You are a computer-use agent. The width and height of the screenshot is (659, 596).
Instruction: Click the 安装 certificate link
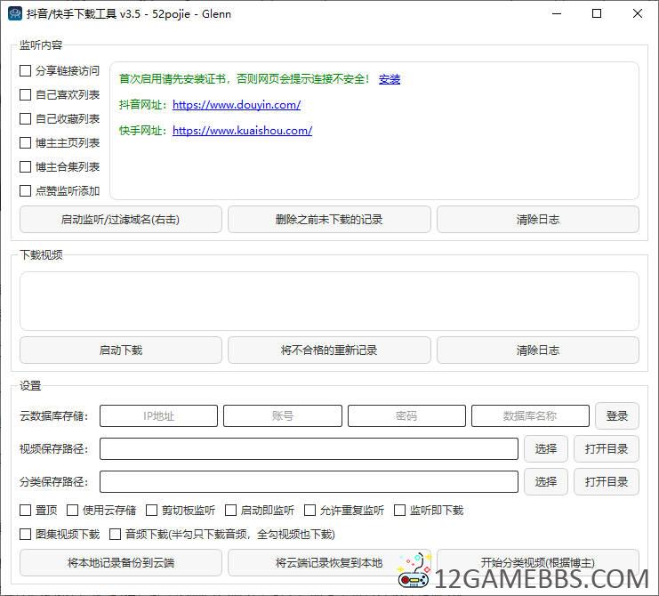(390, 79)
